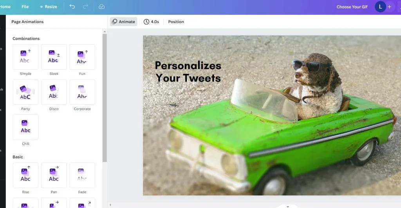This screenshot has height=208, width=401.
Task: Toggle the Animate button in toolbar
Action: (x=123, y=22)
